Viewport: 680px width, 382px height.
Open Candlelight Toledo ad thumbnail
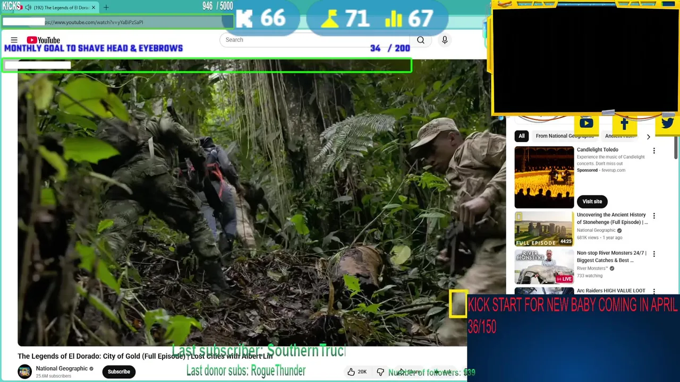[544, 177]
